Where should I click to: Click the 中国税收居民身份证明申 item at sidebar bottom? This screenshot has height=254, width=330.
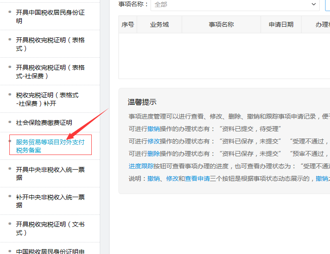point(50,251)
